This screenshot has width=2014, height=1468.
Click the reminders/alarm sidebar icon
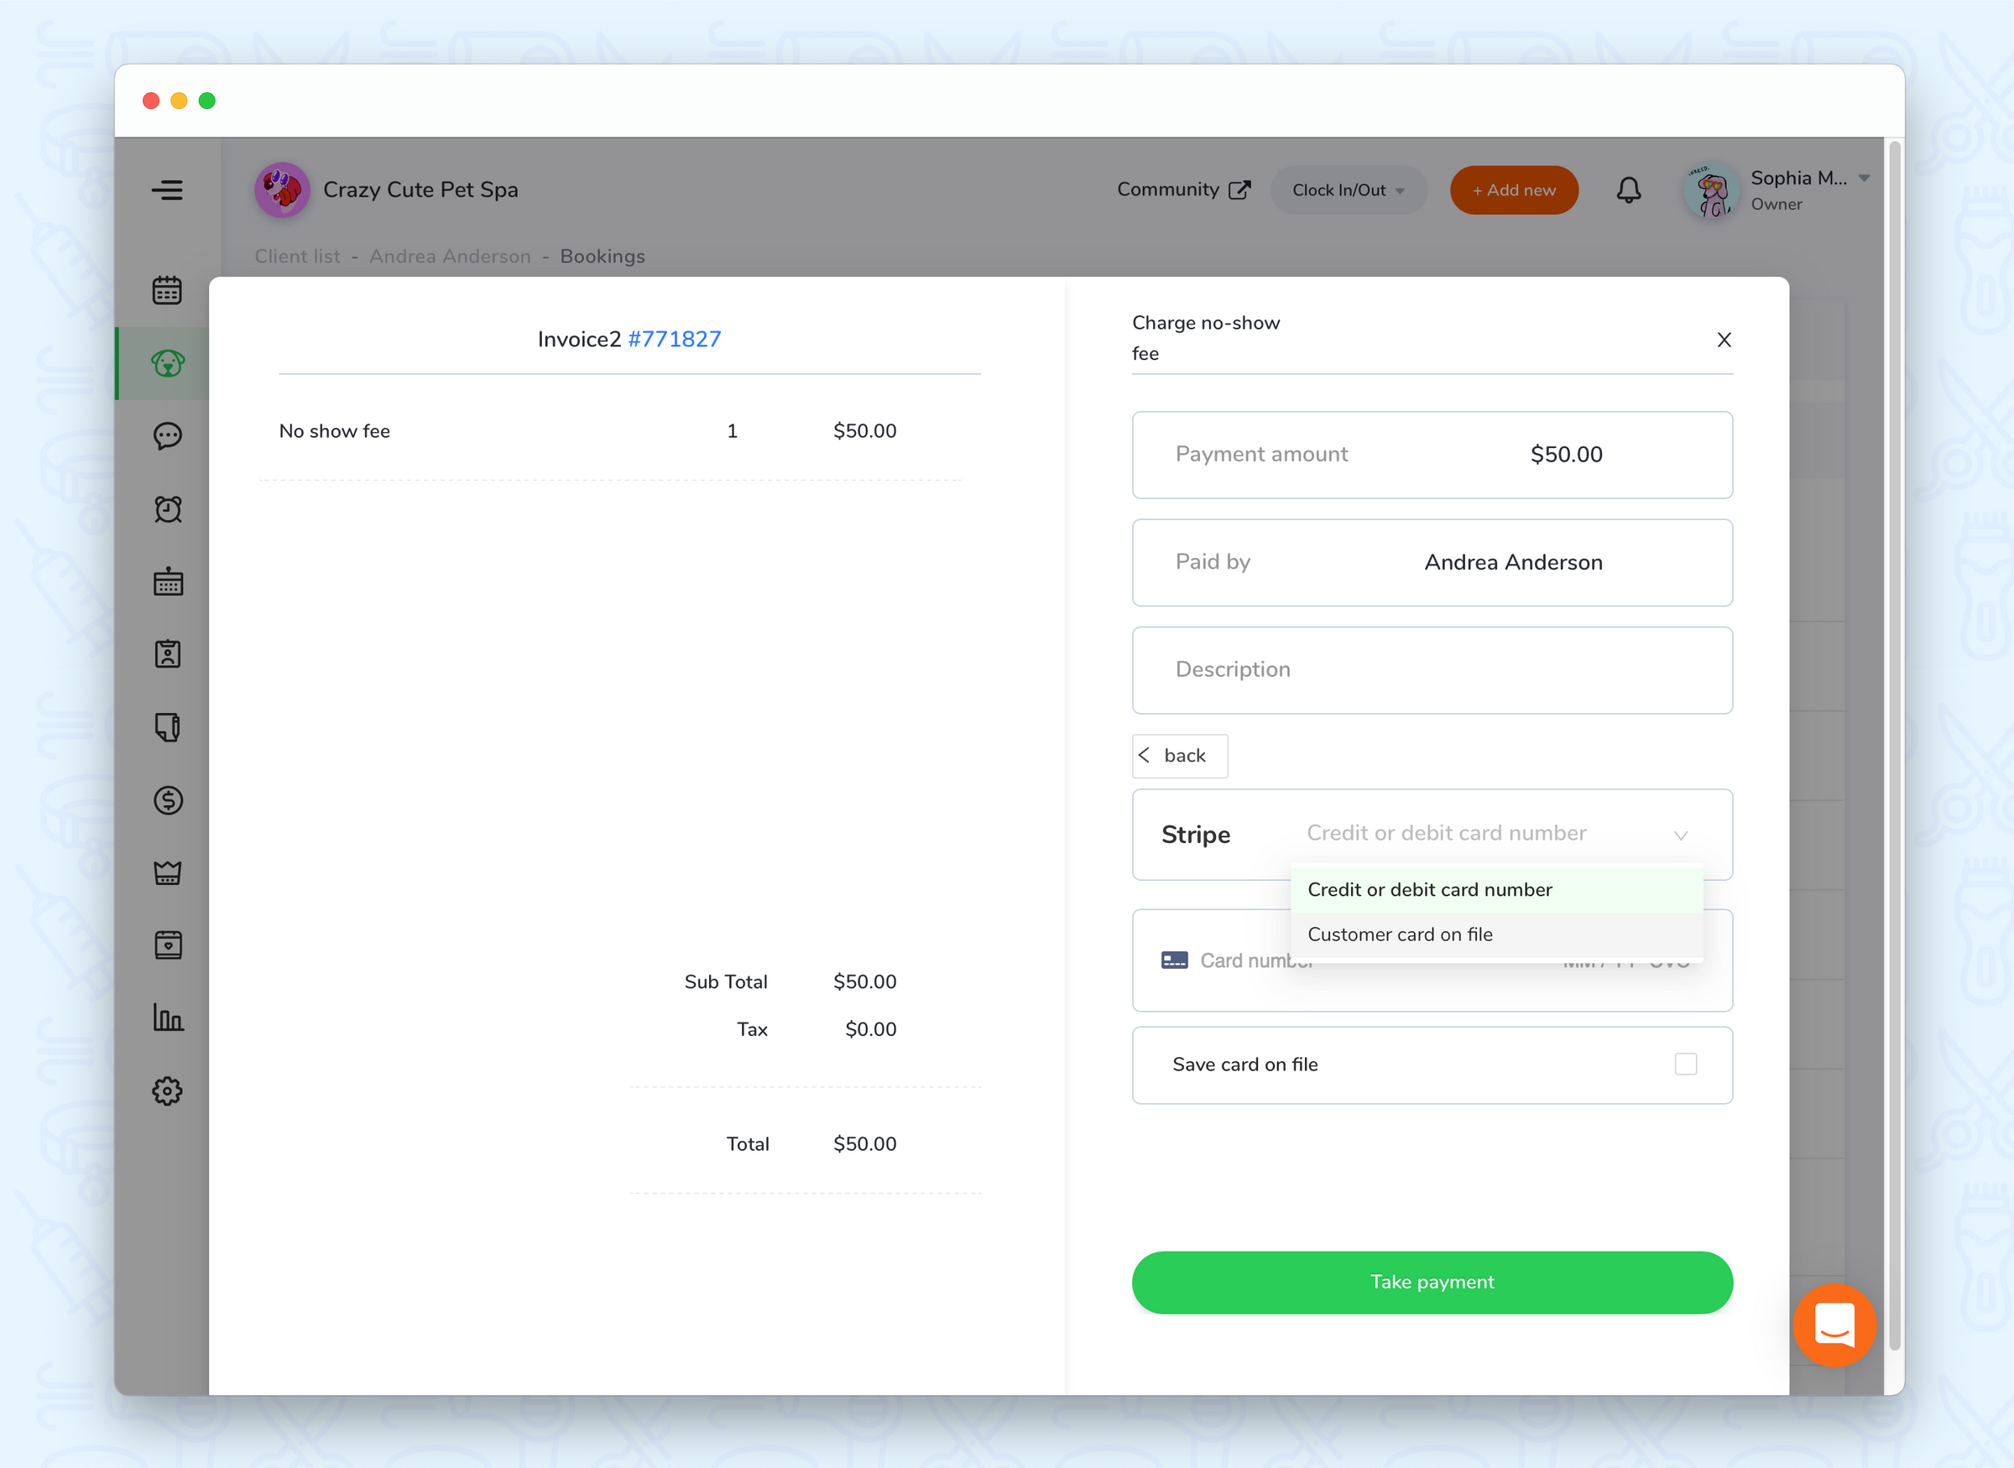click(167, 508)
